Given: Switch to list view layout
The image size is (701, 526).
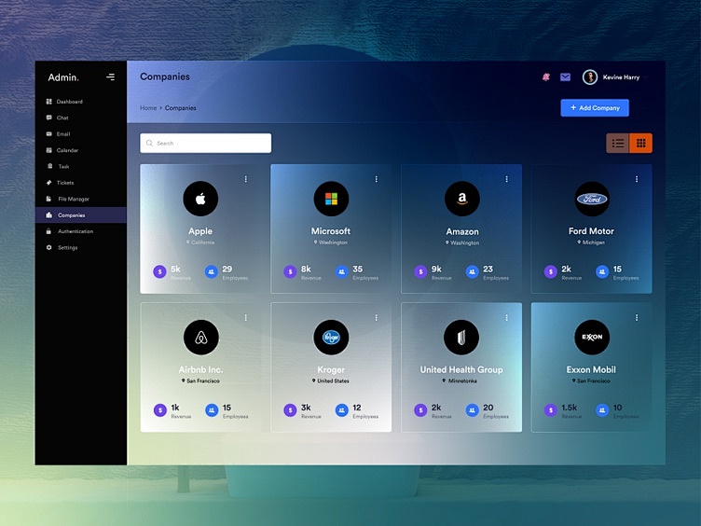Looking at the screenshot, I should 617,143.
